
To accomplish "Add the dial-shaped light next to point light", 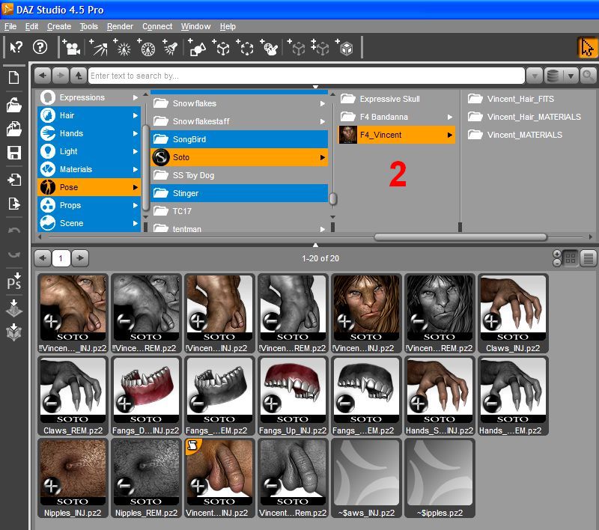I will coord(147,48).
